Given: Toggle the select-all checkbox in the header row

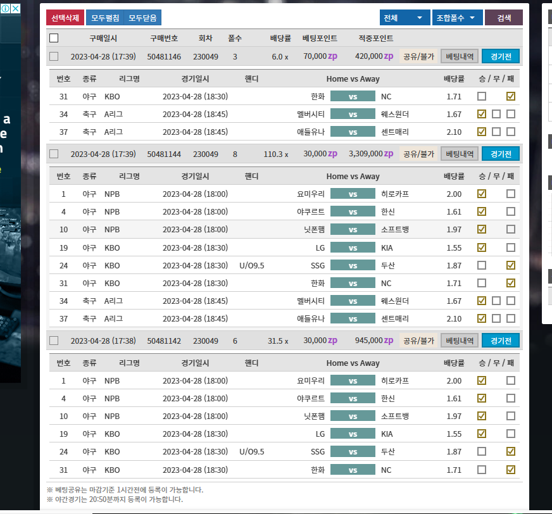Looking at the screenshot, I should point(54,38).
